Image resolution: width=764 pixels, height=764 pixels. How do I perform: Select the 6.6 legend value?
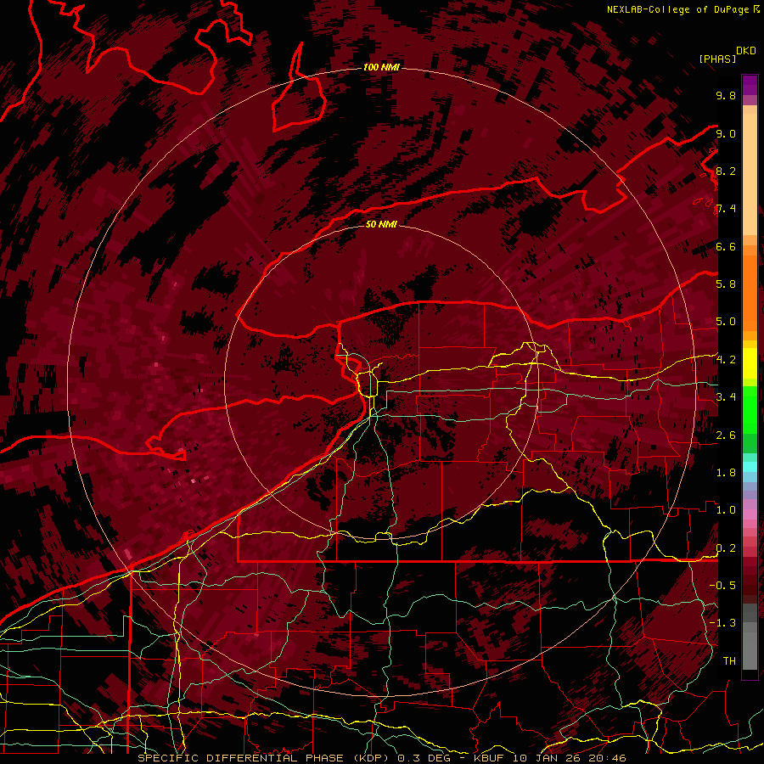coord(726,246)
